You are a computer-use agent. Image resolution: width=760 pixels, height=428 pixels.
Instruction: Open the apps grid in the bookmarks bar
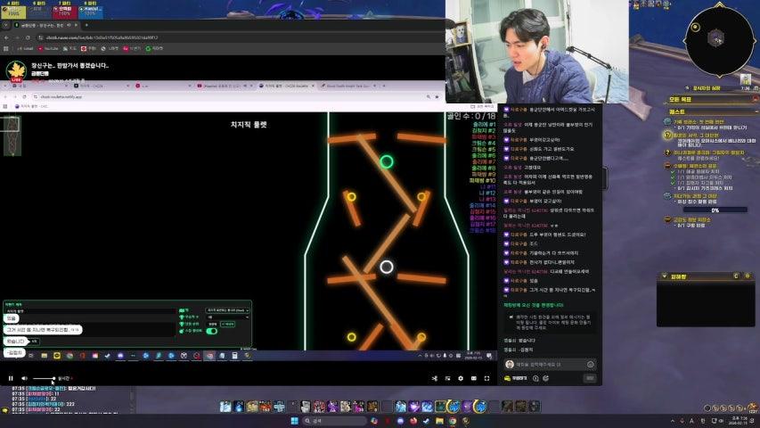tap(6, 48)
